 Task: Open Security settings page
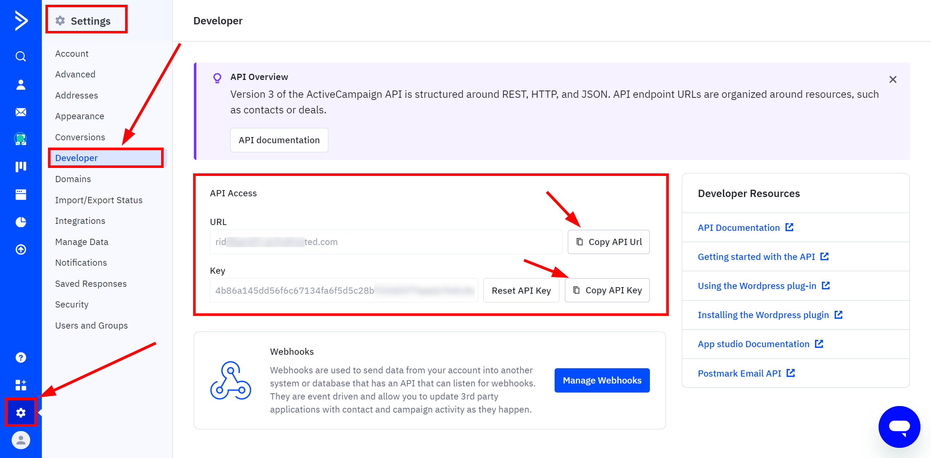pyautogui.click(x=72, y=304)
